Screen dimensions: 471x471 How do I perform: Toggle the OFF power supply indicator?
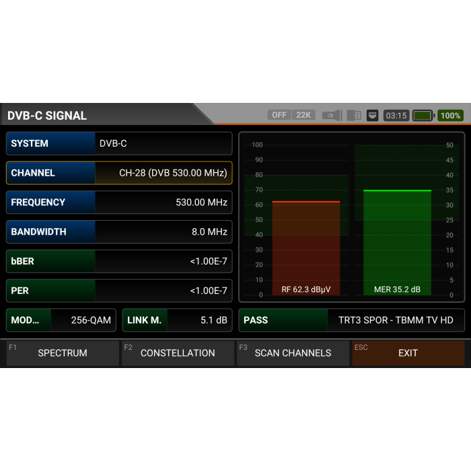(279, 115)
